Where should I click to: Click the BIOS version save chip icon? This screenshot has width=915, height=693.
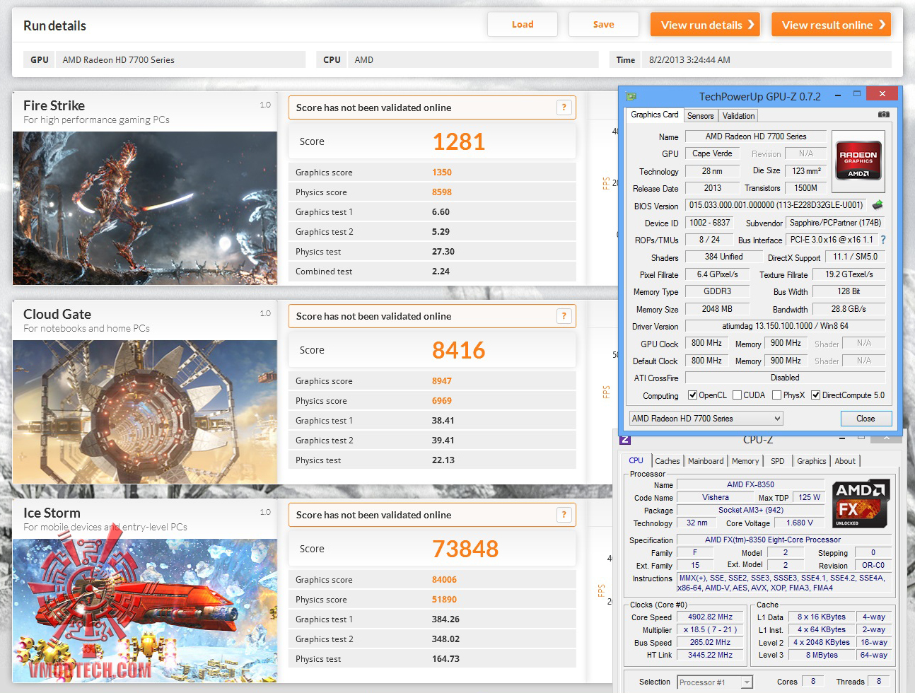(x=878, y=205)
